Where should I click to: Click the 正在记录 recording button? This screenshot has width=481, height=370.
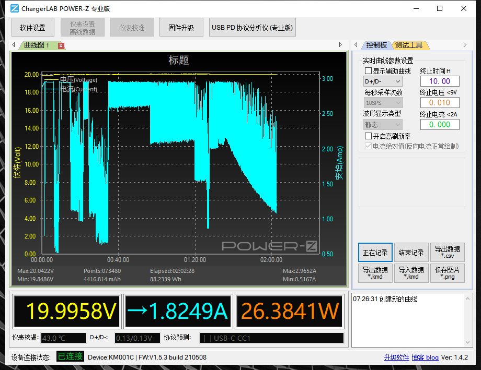coord(375,253)
